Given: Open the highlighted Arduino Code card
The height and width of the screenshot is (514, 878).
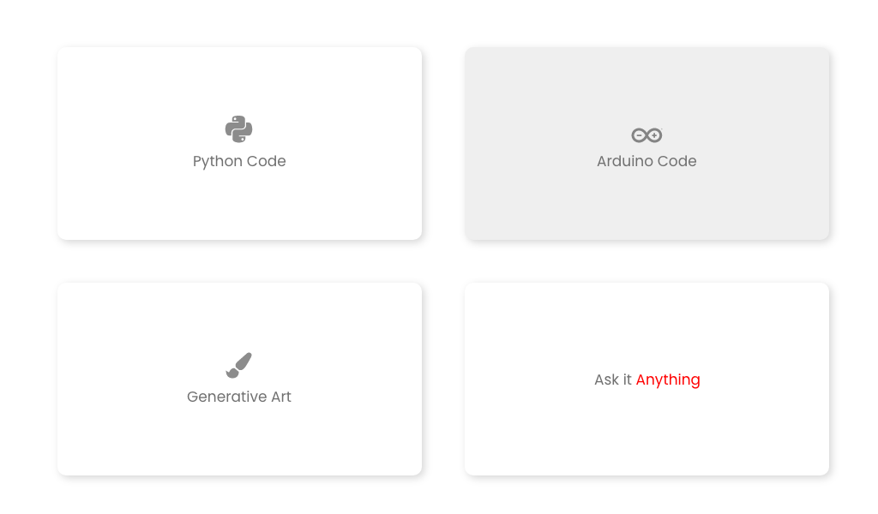Looking at the screenshot, I should (646, 143).
